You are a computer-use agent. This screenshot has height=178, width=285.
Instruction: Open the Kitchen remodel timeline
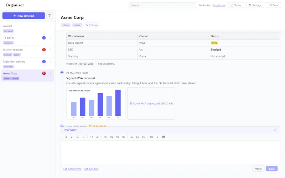tap(28, 52)
